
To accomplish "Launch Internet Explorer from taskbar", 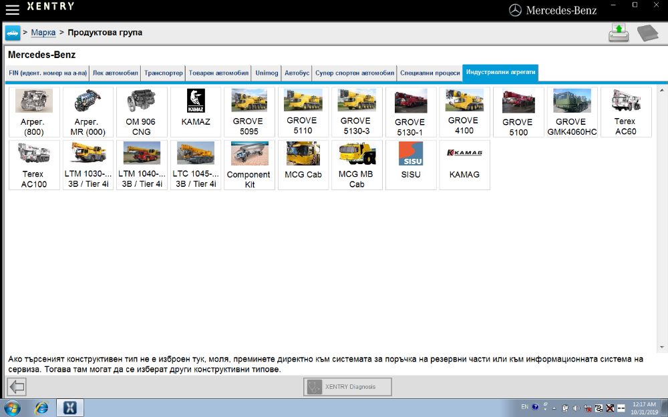I will coord(41,408).
